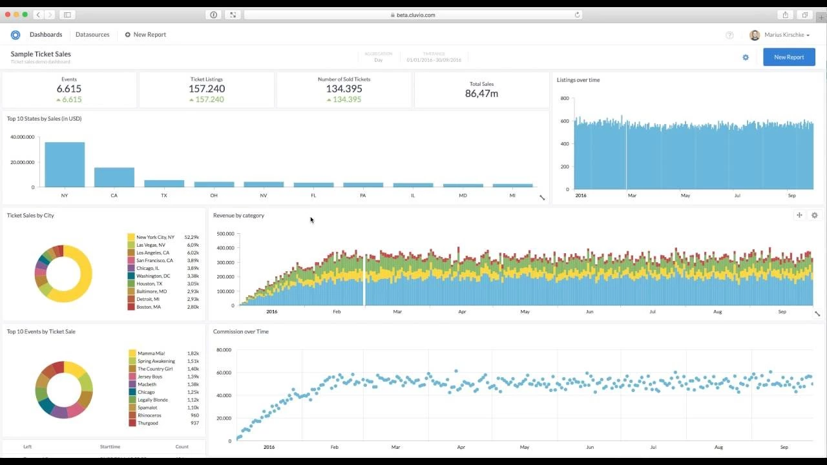Open Aggregation Day selector
827x465 pixels.
[x=378, y=57]
